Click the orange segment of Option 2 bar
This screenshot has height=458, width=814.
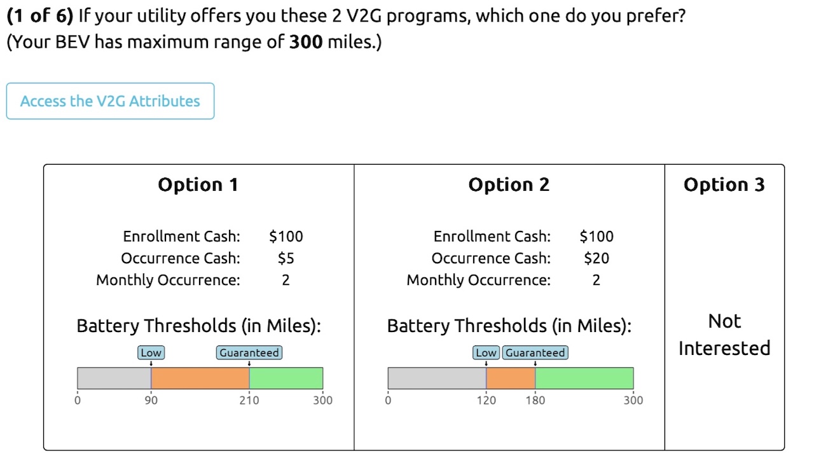click(511, 378)
